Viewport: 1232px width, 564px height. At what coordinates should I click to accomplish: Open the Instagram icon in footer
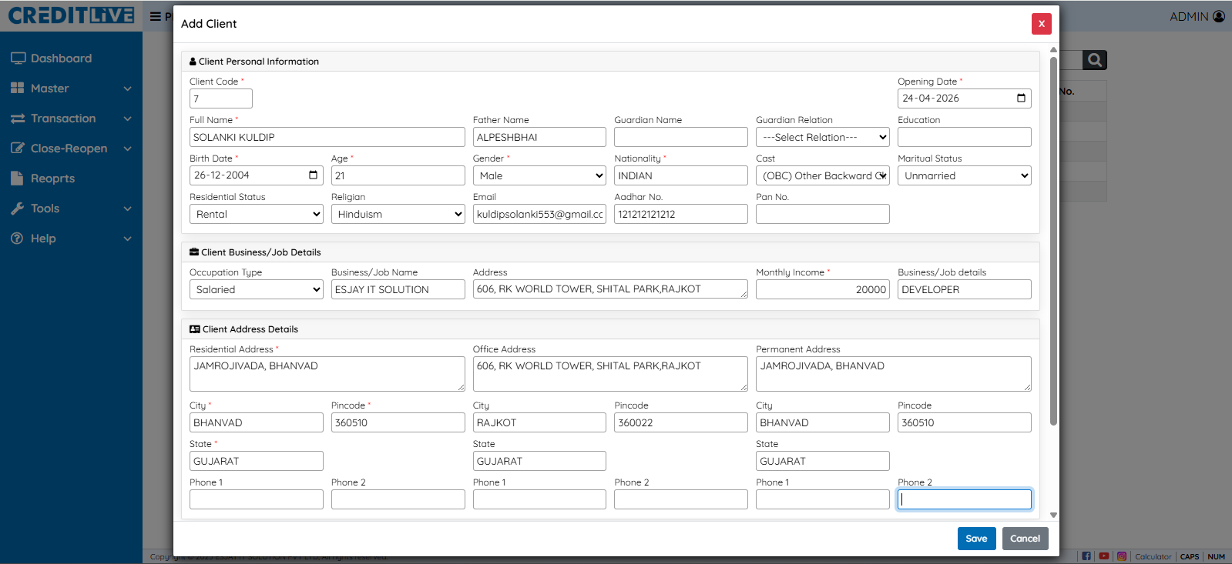point(1122,556)
